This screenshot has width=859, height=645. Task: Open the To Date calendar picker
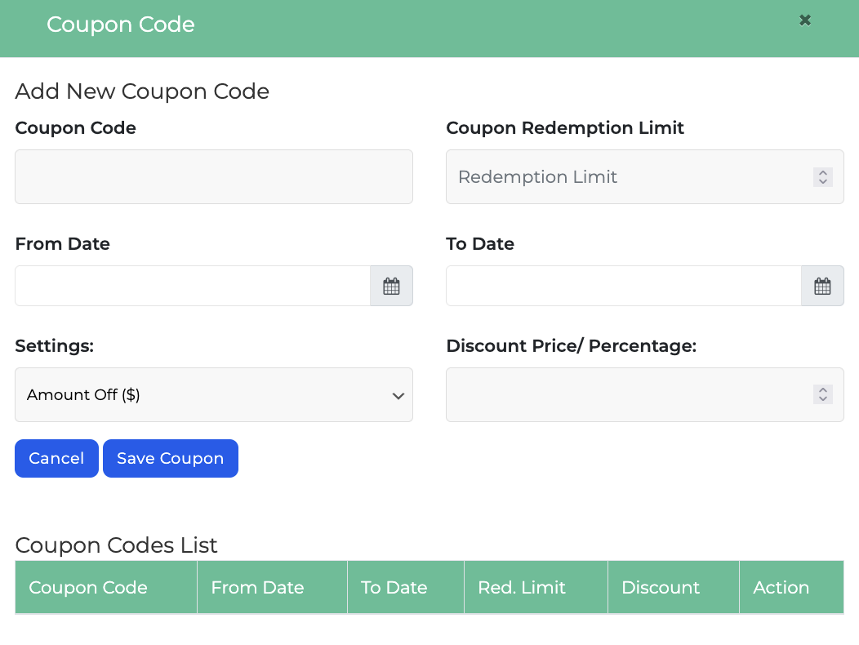click(x=822, y=286)
